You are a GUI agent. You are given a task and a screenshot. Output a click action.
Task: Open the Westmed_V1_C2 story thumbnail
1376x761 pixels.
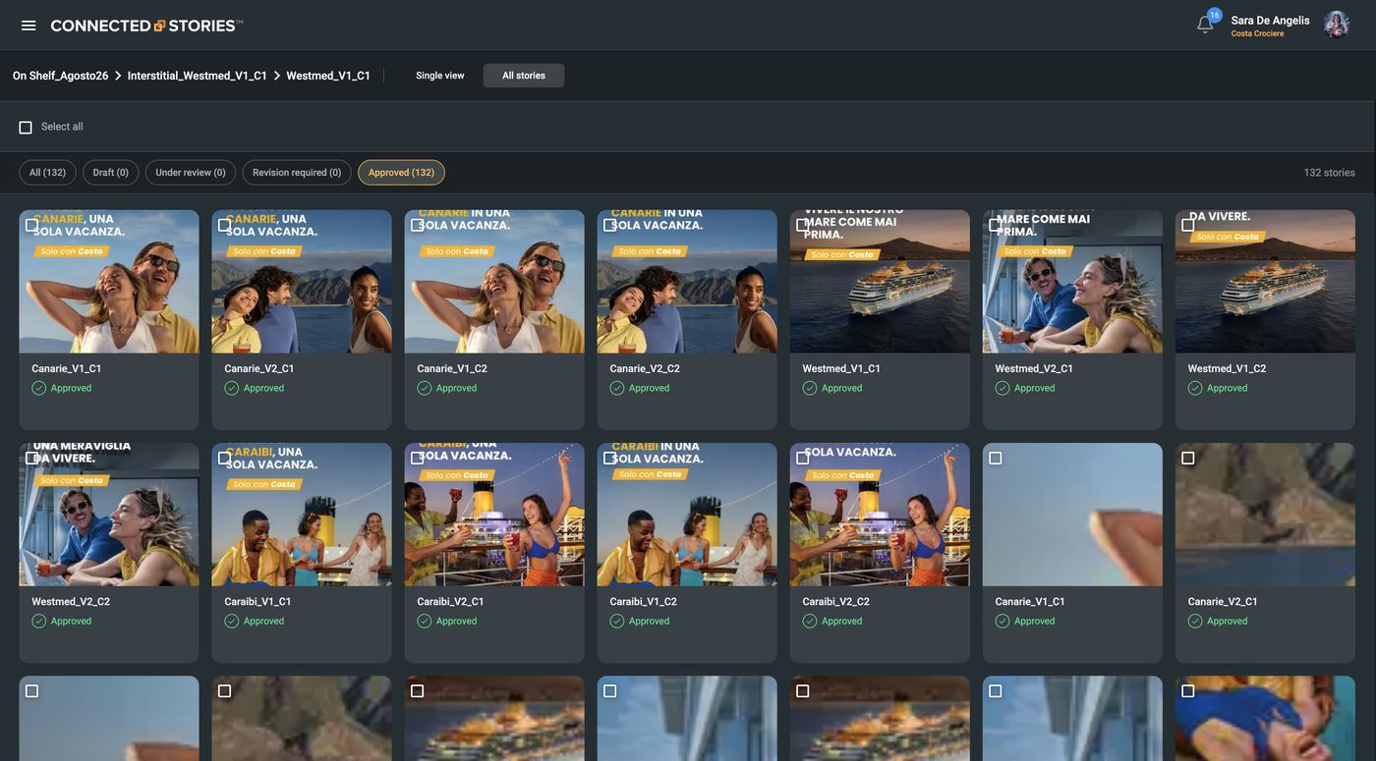1265,282
